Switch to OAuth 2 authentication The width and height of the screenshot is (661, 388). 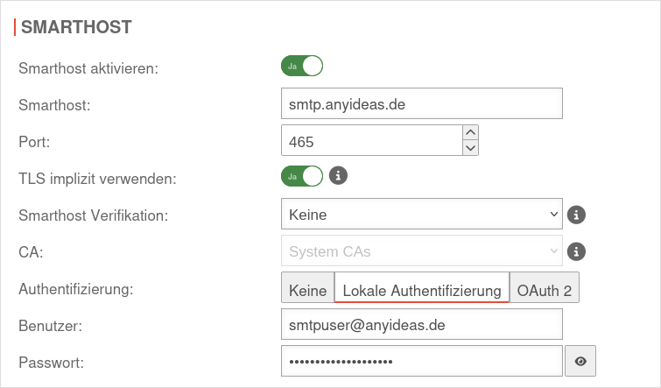coord(544,289)
